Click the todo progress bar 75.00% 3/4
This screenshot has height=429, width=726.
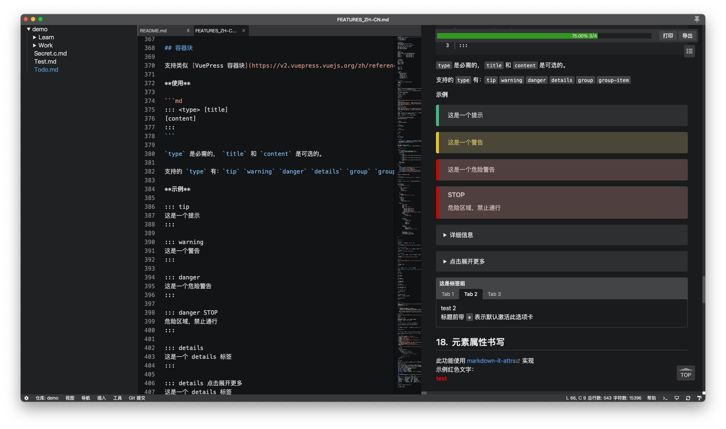click(544, 36)
